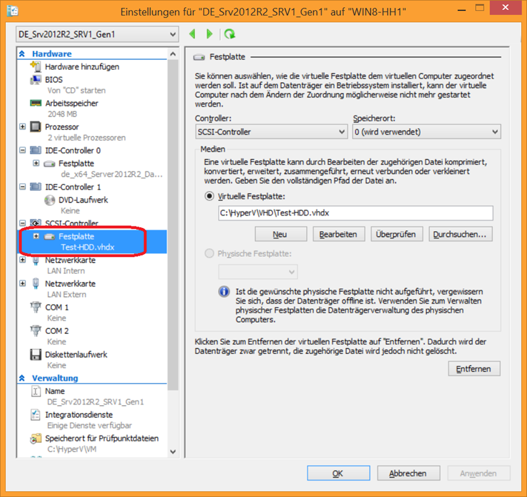Click the Entfernen button
The image size is (527, 497).
click(474, 369)
